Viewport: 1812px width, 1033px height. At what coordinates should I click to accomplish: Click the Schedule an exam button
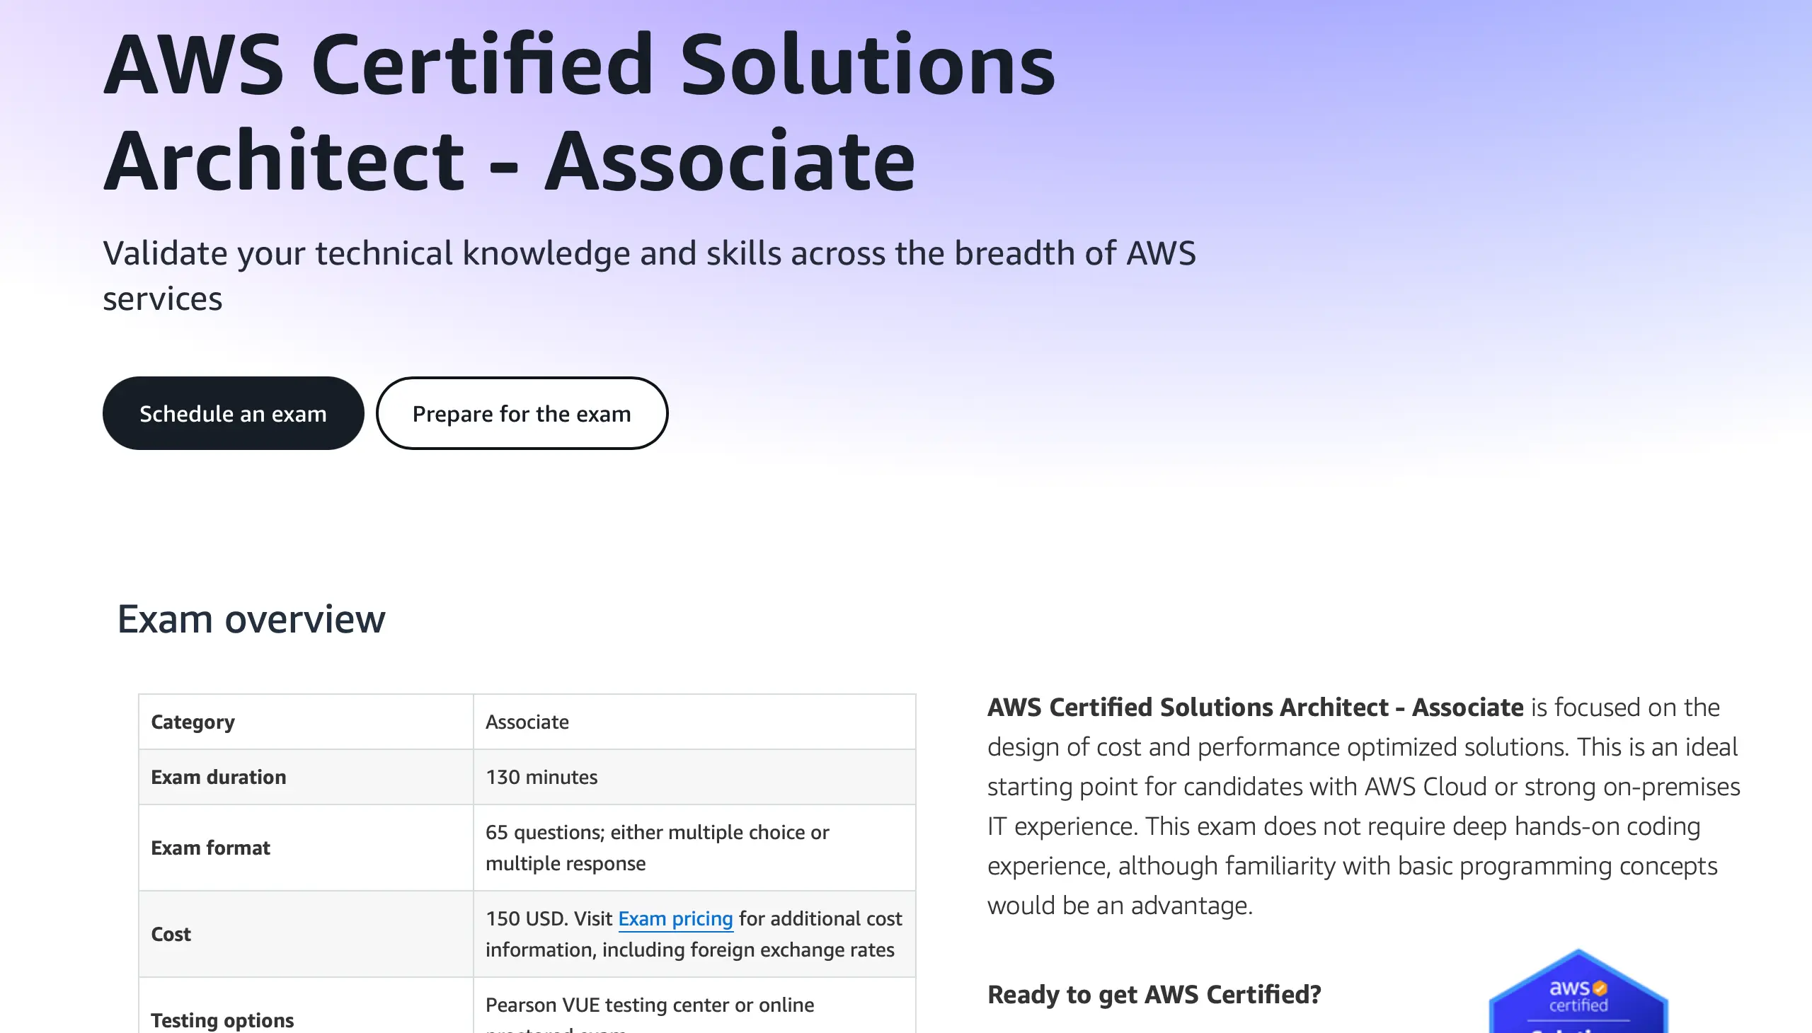233,413
